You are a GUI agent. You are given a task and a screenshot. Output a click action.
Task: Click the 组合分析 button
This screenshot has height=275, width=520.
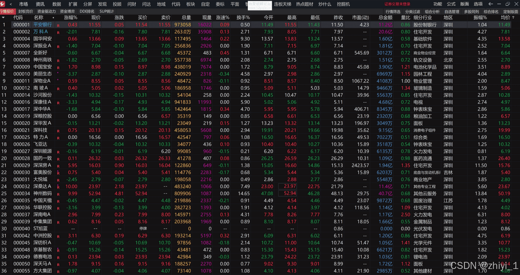tap(432, 11)
